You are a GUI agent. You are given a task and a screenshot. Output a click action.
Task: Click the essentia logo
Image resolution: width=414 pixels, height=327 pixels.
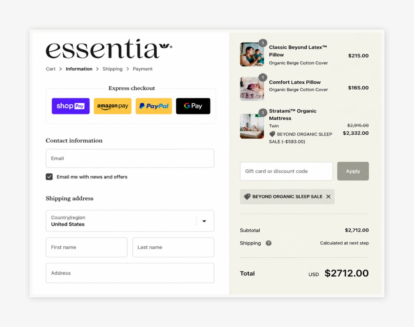point(109,49)
